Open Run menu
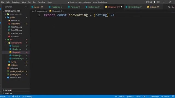 (34, 2)
